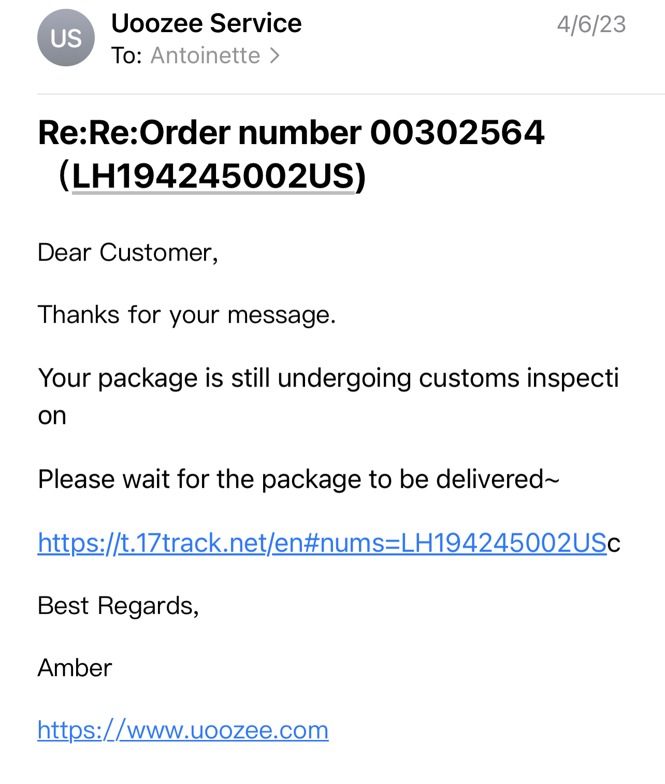The width and height of the screenshot is (665, 784).
Task: Click the Re:Re: prefix in subject
Action: (88, 133)
